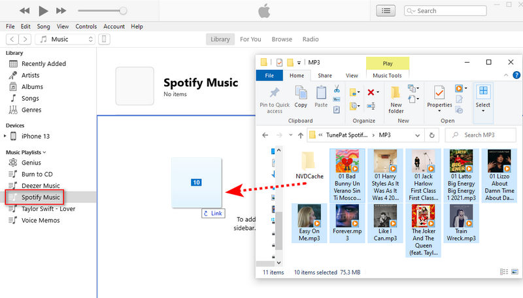Expand the address bar history dropdown
Image resolution: width=523 pixels, height=298 pixels.
(417, 135)
